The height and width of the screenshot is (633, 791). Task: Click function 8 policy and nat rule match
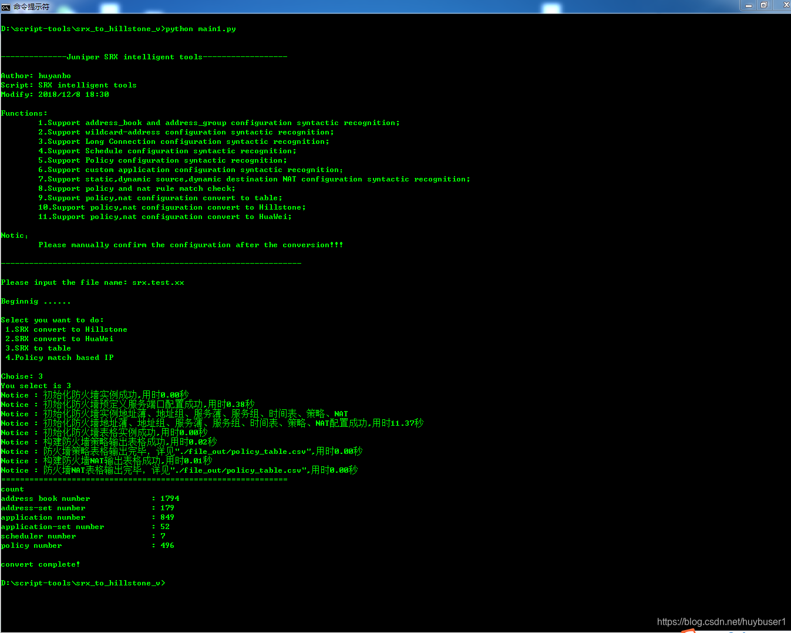click(137, 188)
